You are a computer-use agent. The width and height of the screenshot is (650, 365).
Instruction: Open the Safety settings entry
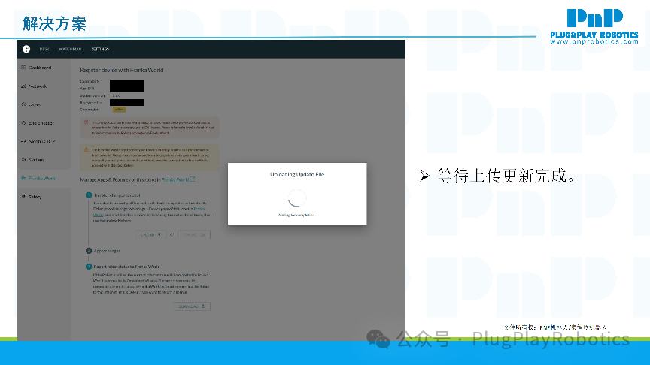click(x=35, y=197)
